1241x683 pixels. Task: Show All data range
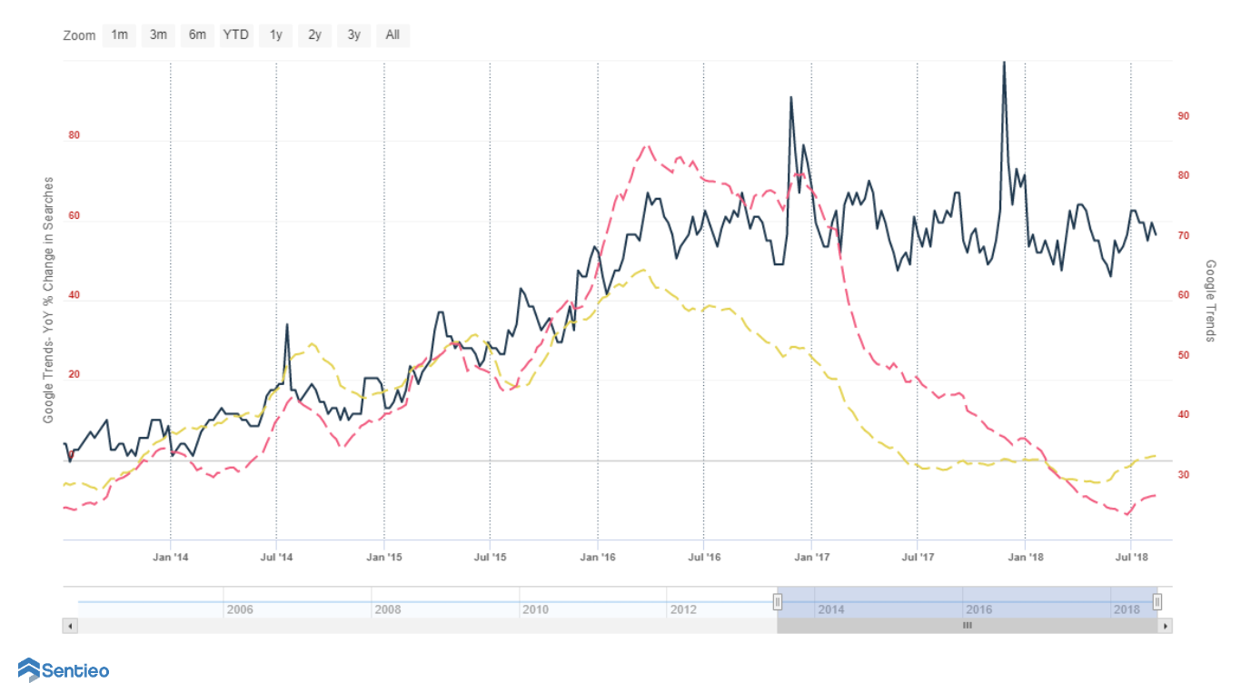pos(392,35)
